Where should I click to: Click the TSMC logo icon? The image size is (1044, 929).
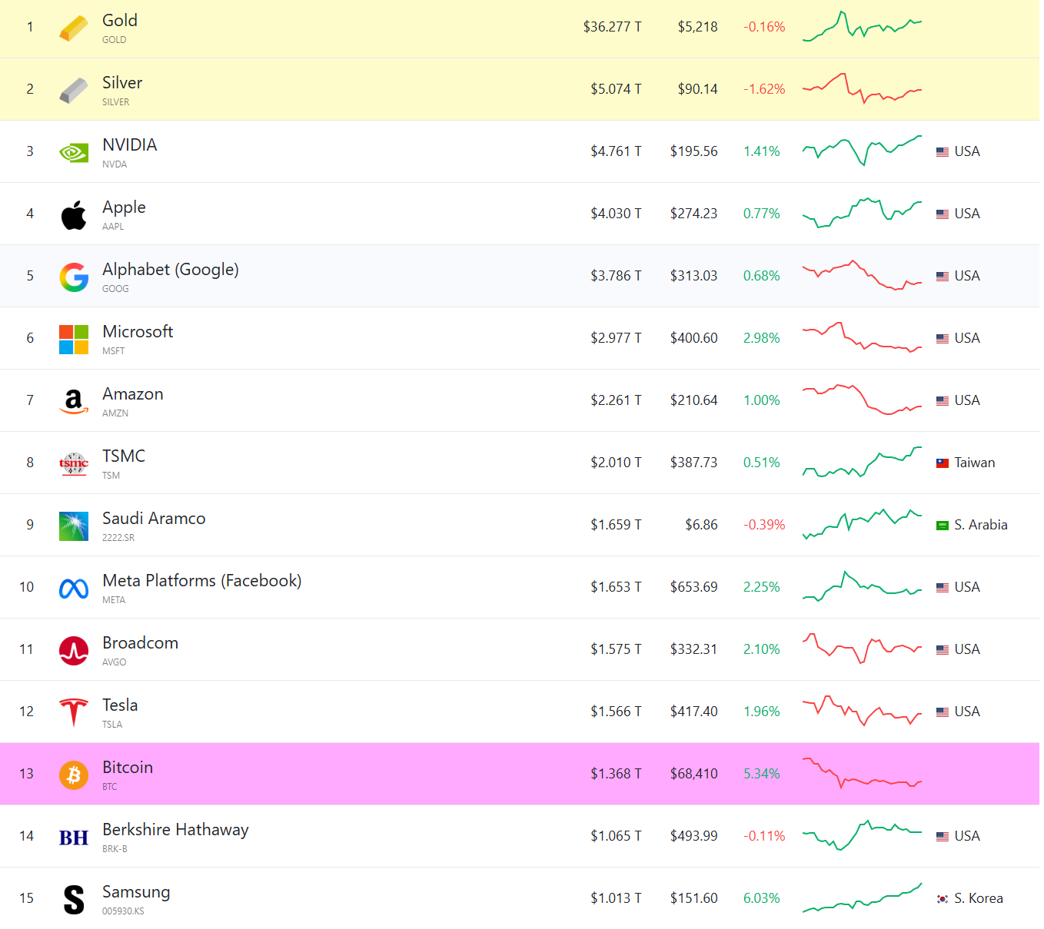click(74, 463)
